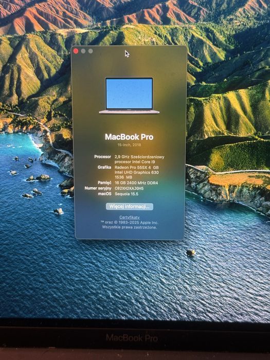The height and width of the screenshot is (360, 270).
Task: Click the Grafika label
Action: 104,167
